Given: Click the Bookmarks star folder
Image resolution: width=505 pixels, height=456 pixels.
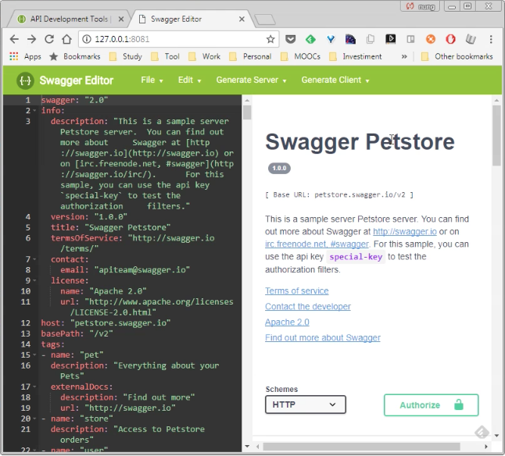Looking at the screenshot, I should (75, 56).
